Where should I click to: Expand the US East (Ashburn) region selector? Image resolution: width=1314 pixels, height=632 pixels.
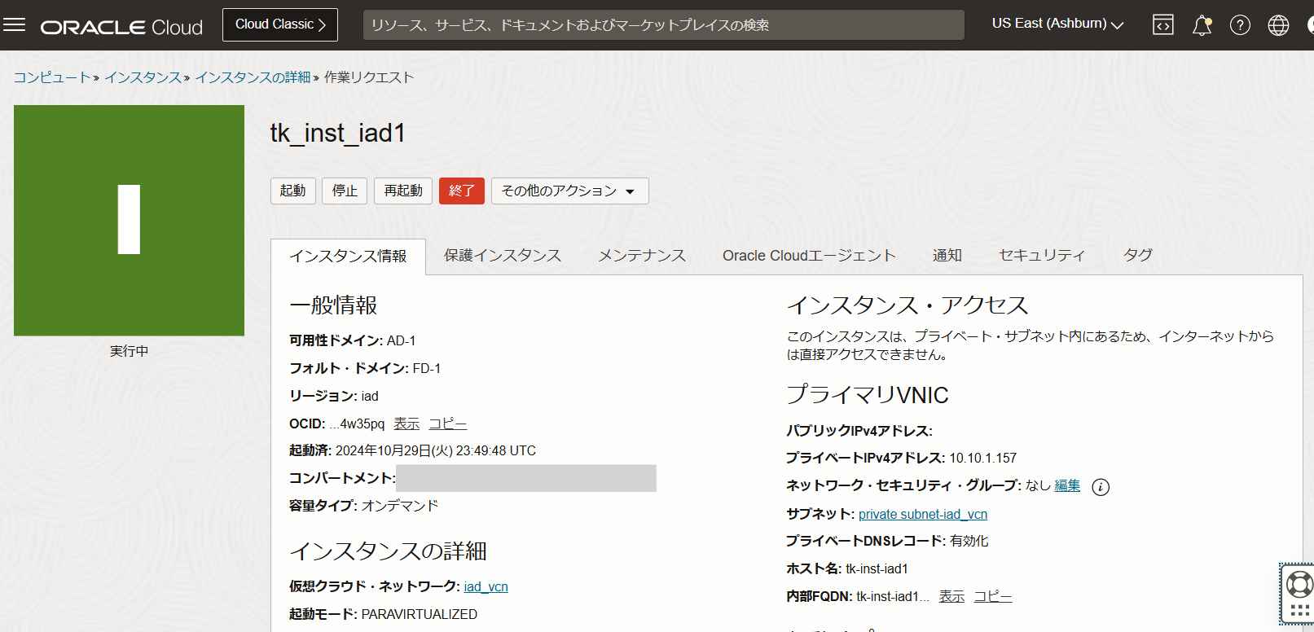coord(1057,24)
